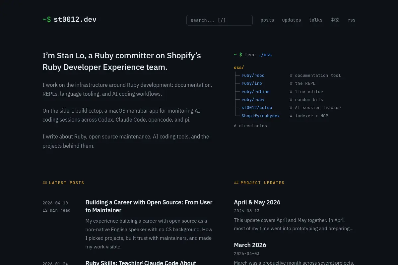Open Shopify/rubydex in the oss tree

(261, 116)
